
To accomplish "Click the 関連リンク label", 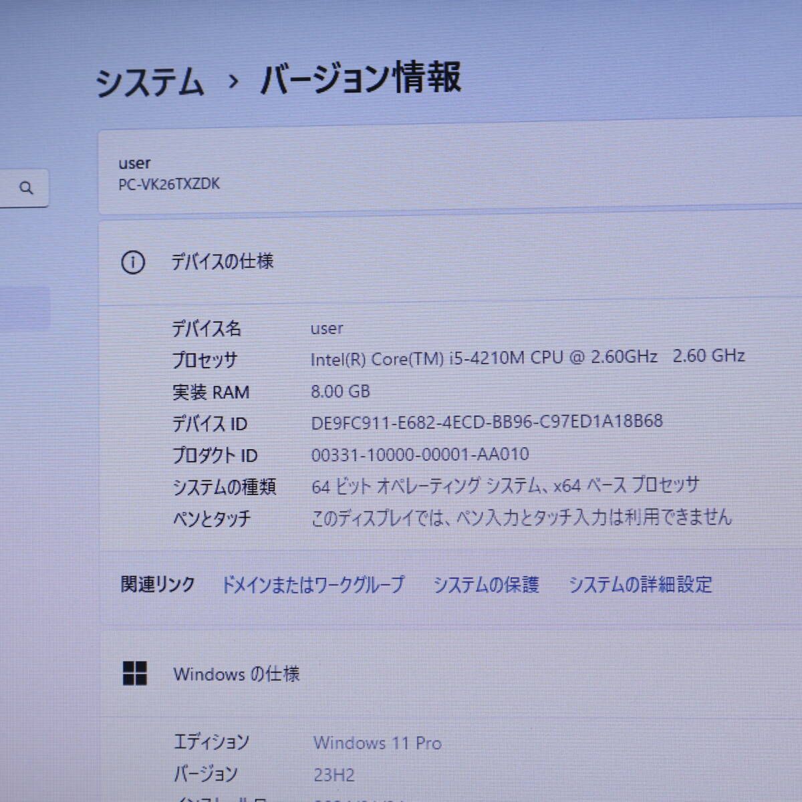I will pos(158,585).
